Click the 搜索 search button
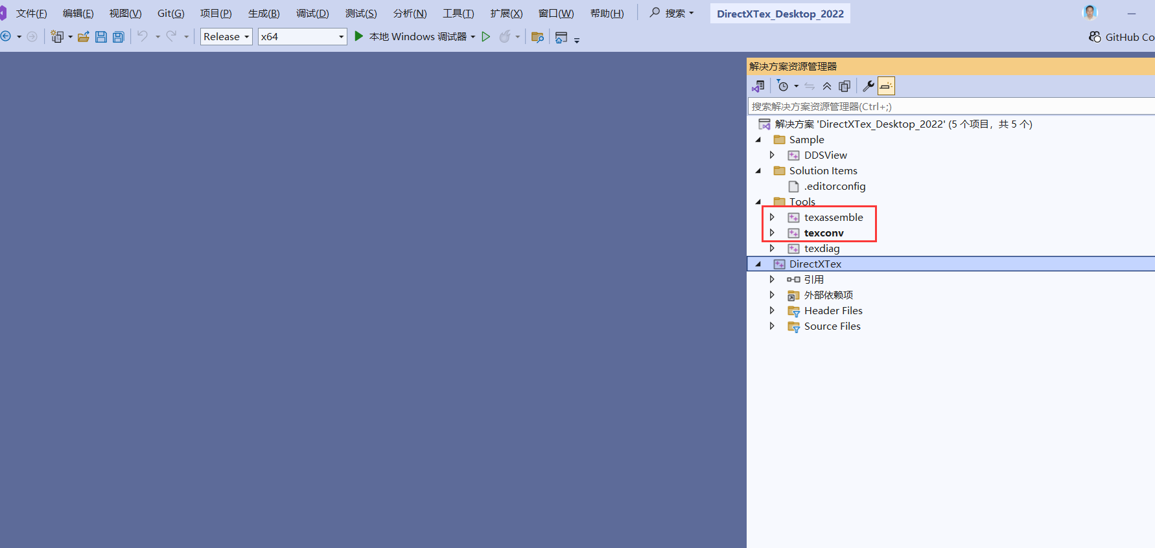This screenshot has width=1155, height=548. pos(671,13)
